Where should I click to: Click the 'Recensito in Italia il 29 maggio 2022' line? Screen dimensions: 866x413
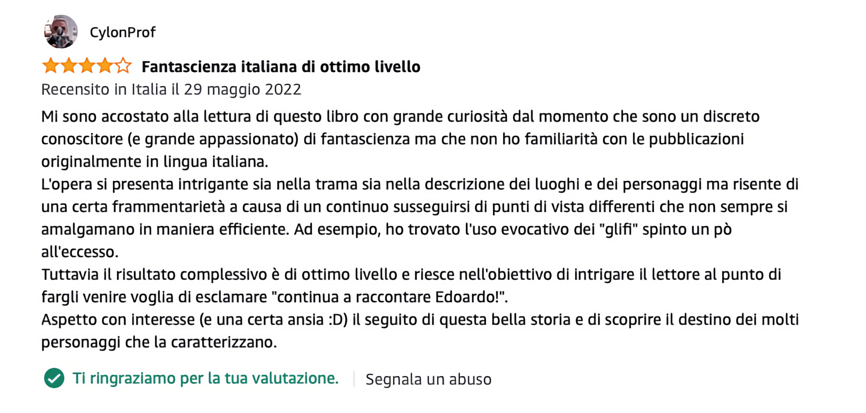171,90
